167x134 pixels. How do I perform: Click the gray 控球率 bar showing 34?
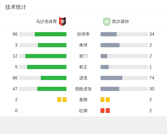point(109,34)
